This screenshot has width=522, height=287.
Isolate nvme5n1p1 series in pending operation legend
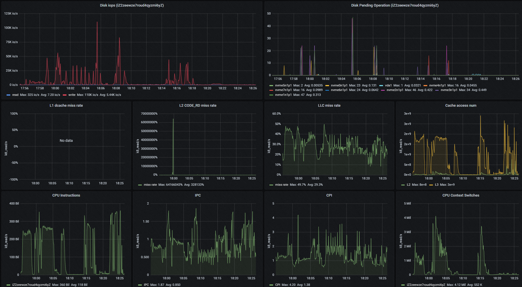(x=283, y=85)
